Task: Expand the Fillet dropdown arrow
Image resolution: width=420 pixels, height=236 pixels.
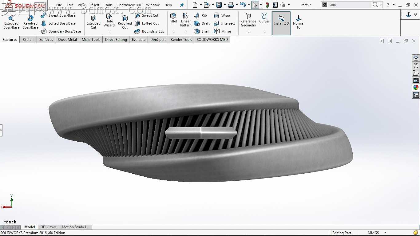Action: tap(173, 32)
